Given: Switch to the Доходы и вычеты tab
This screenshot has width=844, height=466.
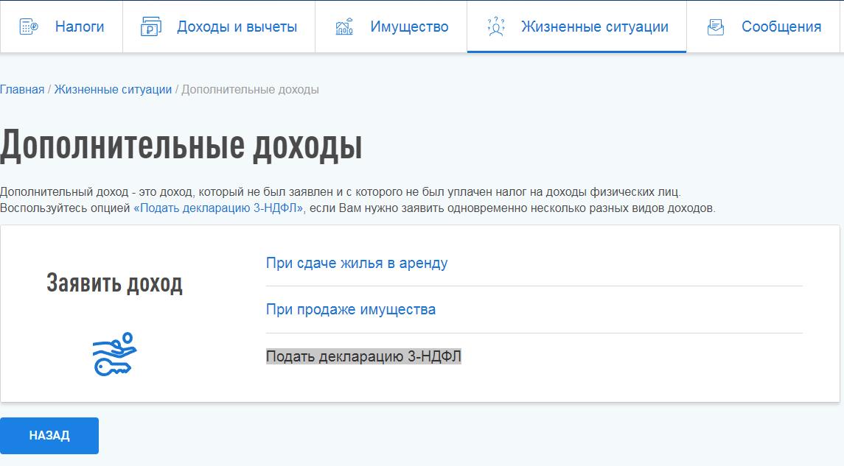Looking at the screenshot, I should pyautogui.click(x=237, y=27).
